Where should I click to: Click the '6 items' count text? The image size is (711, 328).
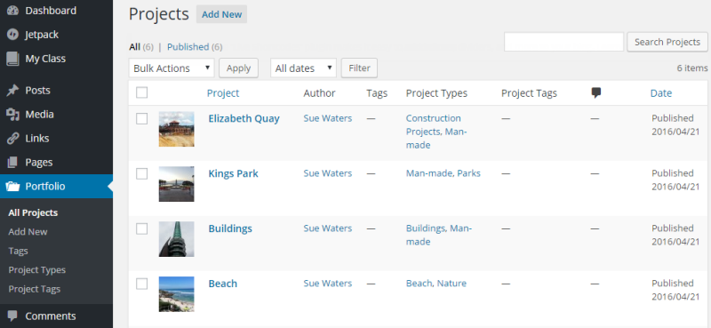pyautogui.click(x=692, y=68)
